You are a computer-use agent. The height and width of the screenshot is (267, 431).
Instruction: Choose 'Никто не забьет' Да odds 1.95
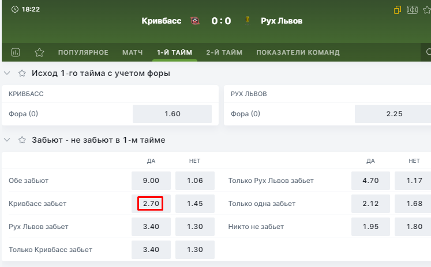click(371, 227)
